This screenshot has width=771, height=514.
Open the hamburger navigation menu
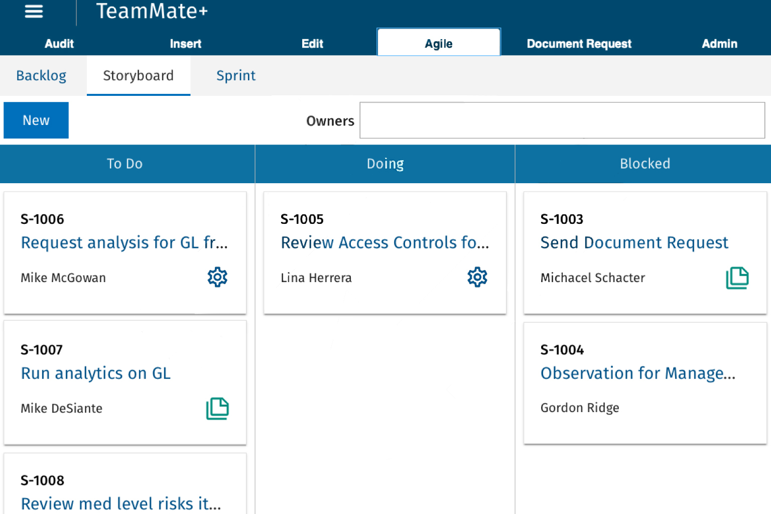[34, 11]
